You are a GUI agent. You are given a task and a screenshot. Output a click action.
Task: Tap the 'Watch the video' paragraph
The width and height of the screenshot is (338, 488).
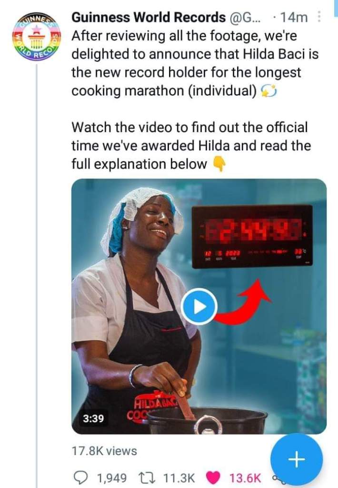point(191,145)
